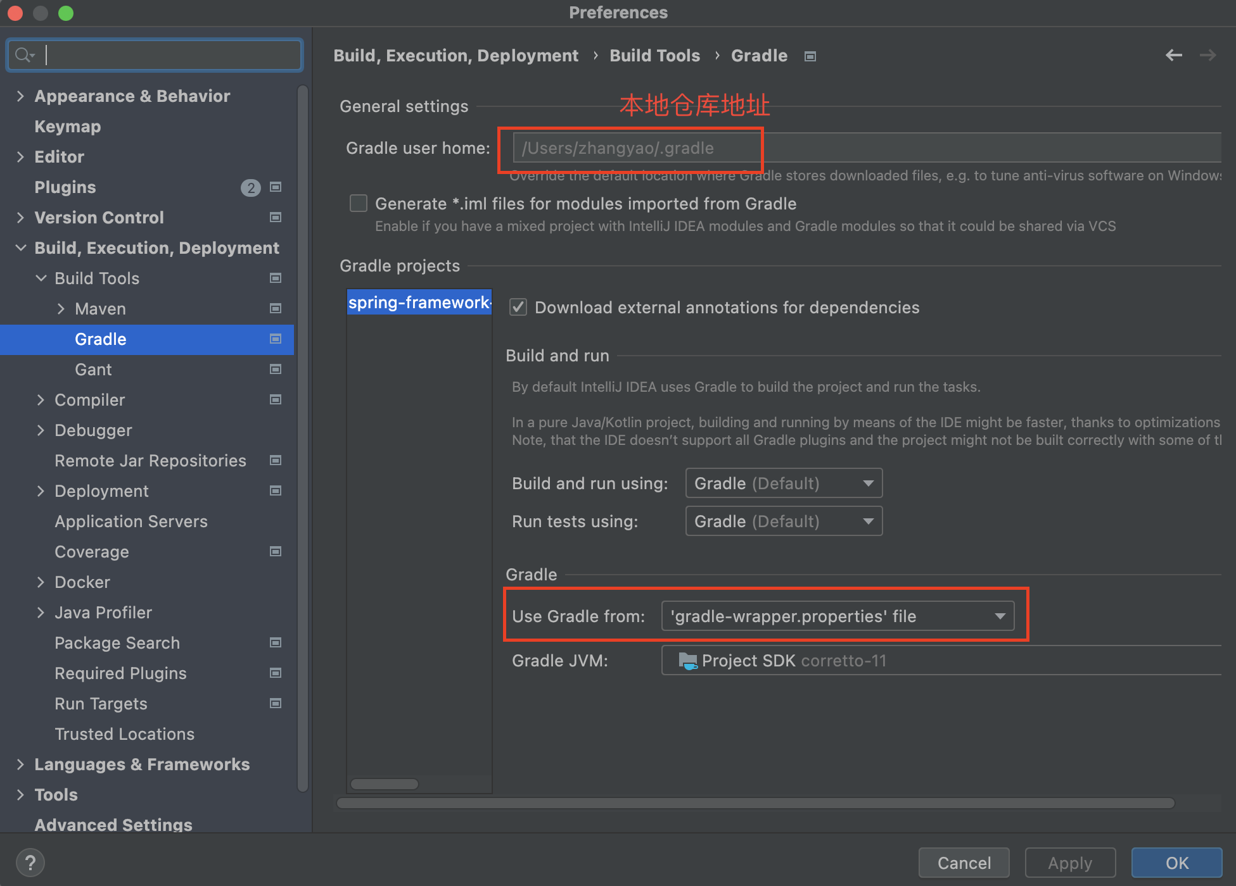Expand the Tools section
This screenshot has width=1236, height=886.
coord(20,795)
